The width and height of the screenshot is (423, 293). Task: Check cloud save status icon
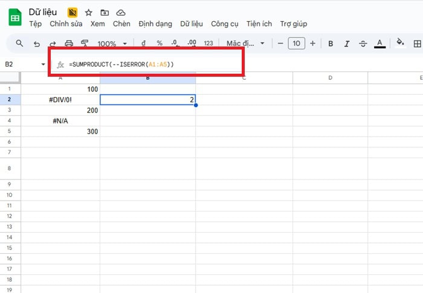pyautogui.click(x=121, y=13)
